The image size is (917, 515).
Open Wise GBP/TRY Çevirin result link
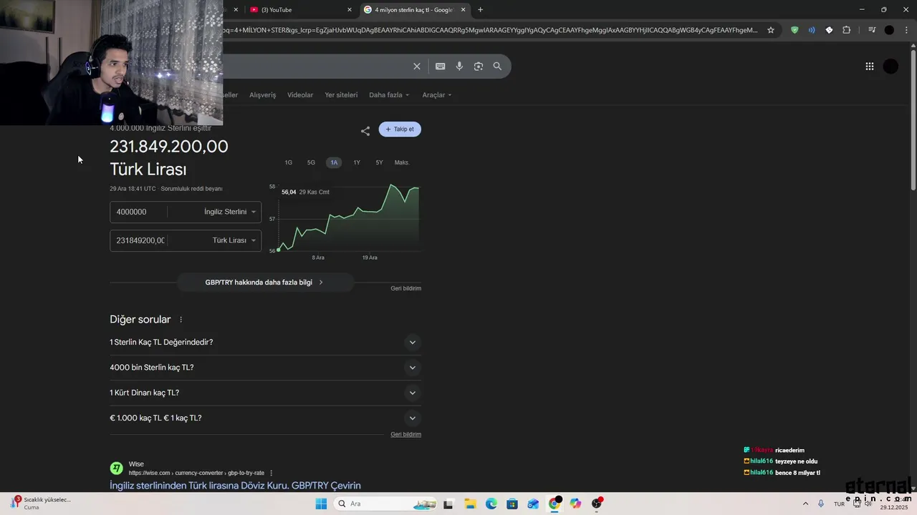point(235,486)
